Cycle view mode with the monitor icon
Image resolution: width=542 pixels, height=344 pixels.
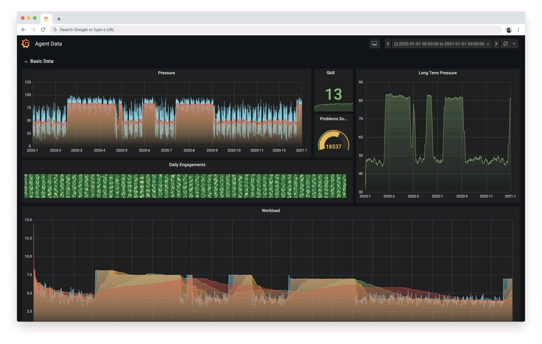tap(374, 44)
